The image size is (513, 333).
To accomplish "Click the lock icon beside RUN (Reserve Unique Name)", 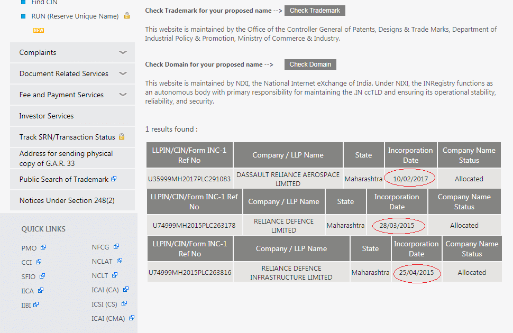I will (x=127, y=15).
